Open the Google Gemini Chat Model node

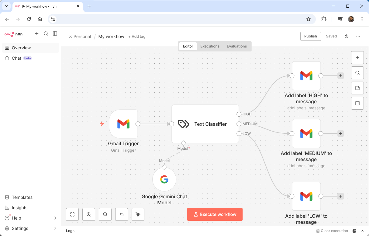click(164, 179)
